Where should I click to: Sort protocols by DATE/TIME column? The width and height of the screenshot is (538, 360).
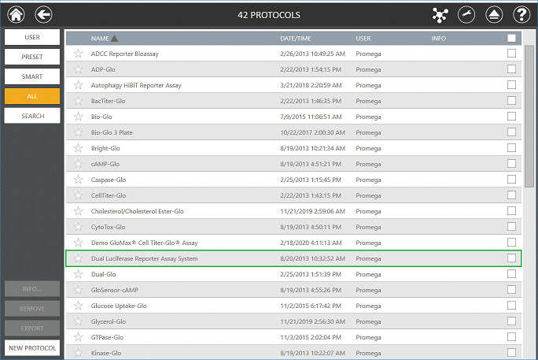tap(295, 38)
